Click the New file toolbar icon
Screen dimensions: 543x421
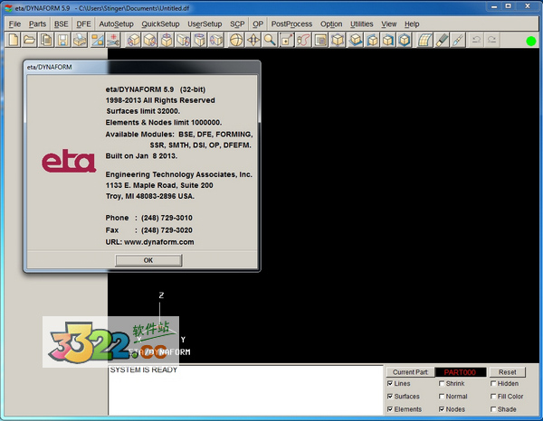click(14, 40)
